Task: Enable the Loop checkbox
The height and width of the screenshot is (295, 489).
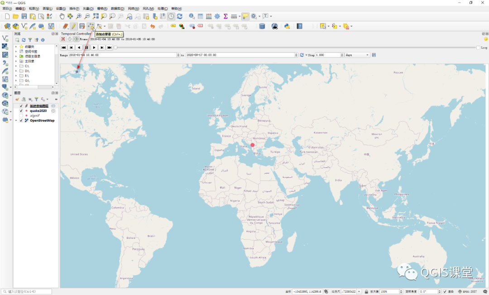Action: tap(478, 48)
